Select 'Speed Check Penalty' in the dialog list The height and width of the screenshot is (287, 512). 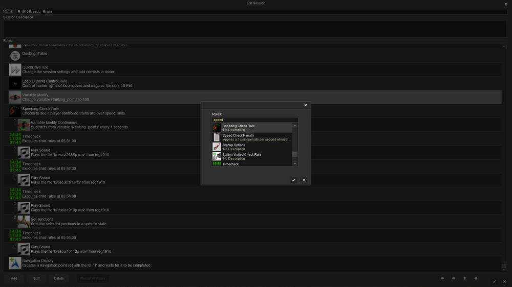click(x=252, y=137)
